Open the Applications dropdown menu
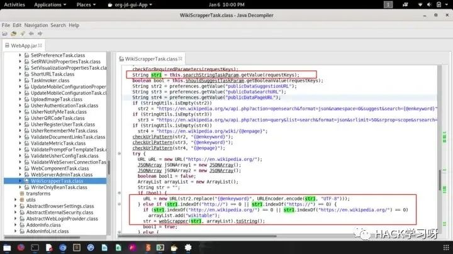This screenshot has width=453, height=254. (x=52, y=4)
